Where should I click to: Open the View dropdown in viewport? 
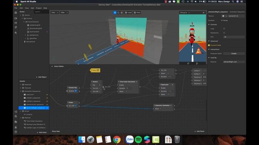[x=55, y=12]
